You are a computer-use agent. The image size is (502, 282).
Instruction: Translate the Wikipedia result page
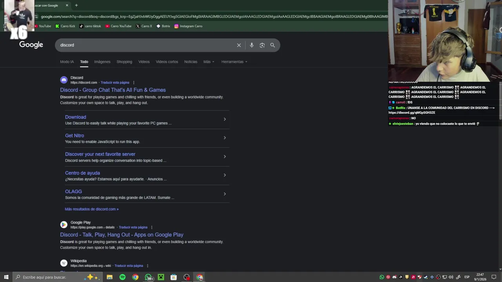pos(129,266)
